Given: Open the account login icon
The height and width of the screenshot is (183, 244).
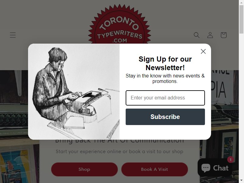Looking at the screenshot, I should tap(210, 35).
